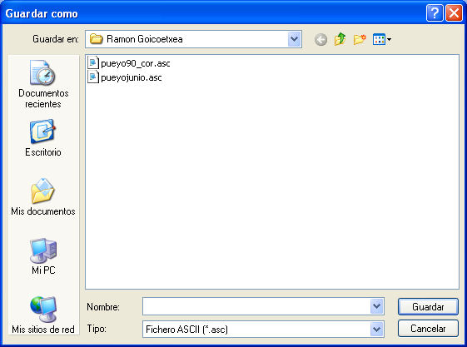Expand the Guardar en folder dropdown
The height and width of the screenshot is (347, 467).
tap(294, 39)
